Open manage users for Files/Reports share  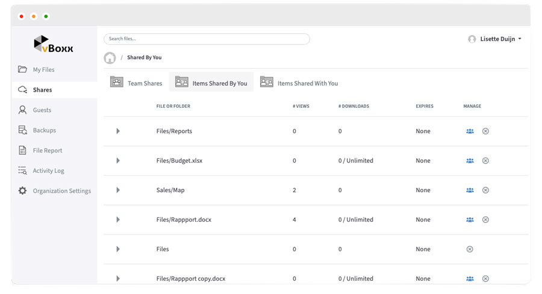point(470,131)
